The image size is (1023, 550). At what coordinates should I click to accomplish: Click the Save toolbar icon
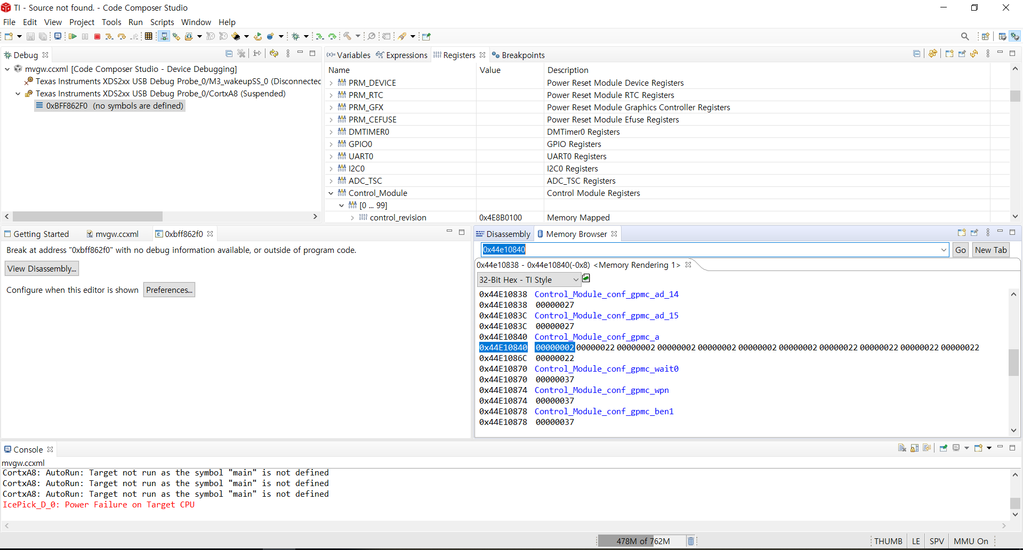click(30, 36)
